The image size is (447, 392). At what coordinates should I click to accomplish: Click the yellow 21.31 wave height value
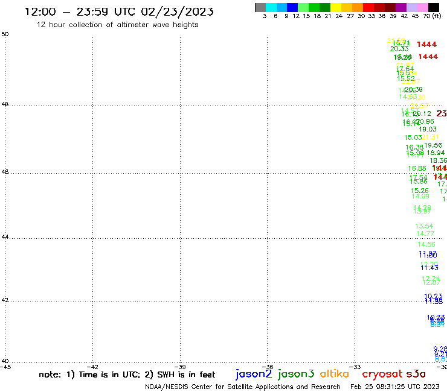pos(430,138)
